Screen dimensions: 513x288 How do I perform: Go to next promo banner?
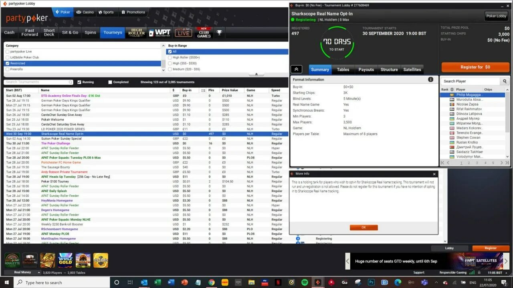506,261
